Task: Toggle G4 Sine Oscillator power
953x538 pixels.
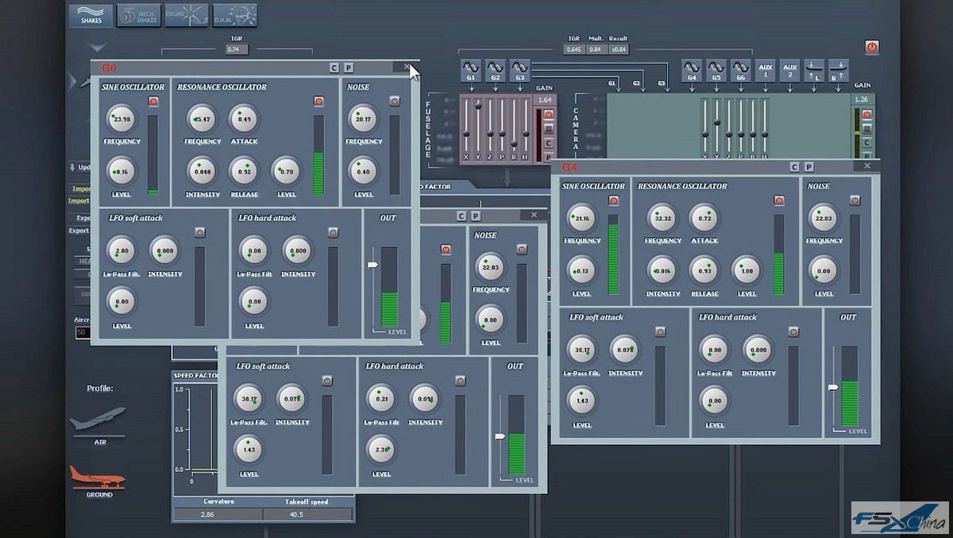Action: click(x=613, y=201)
